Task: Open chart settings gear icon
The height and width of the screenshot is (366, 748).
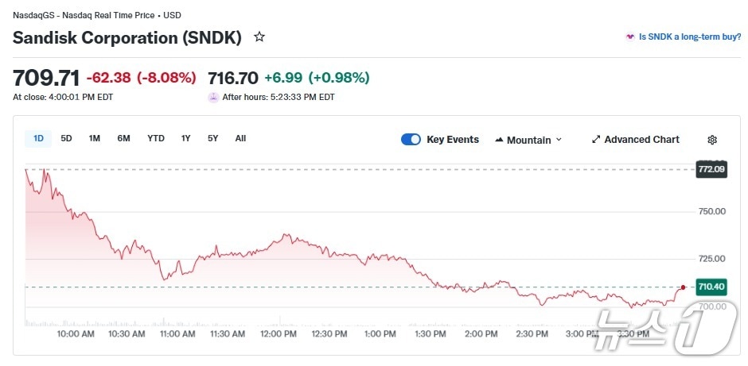Action: 712,140
